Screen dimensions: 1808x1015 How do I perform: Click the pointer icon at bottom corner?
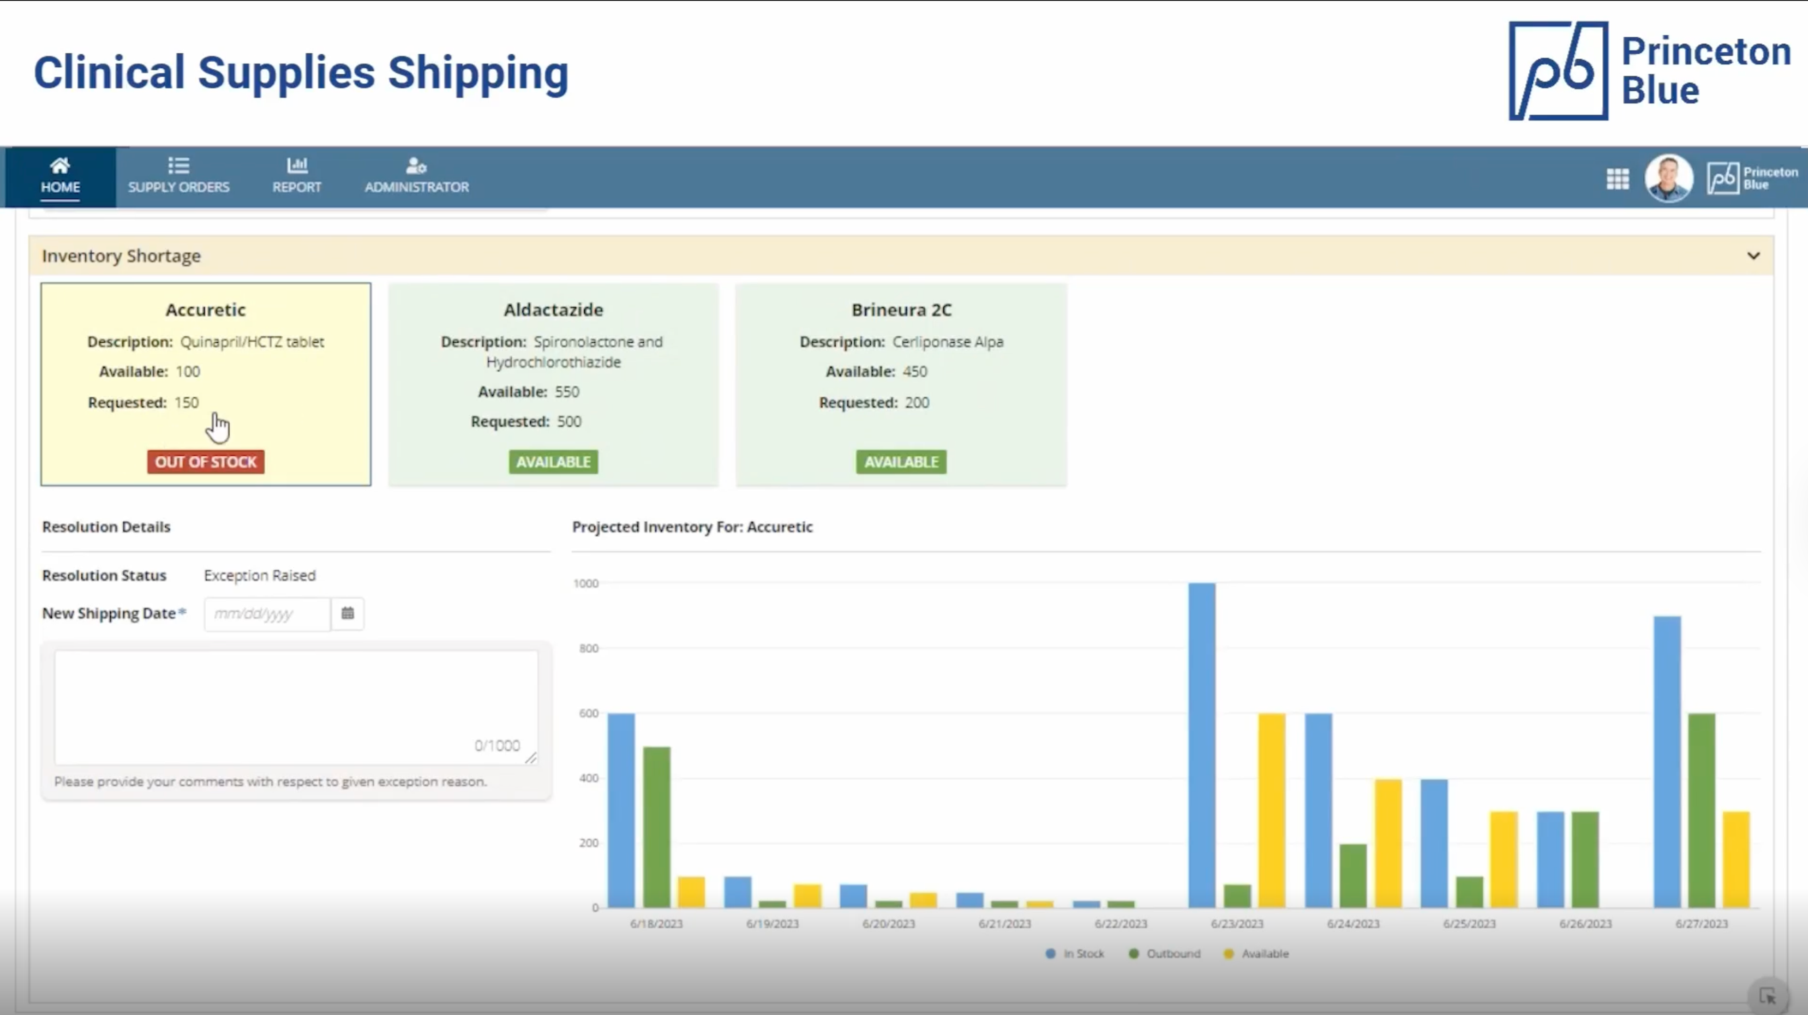click(x=1768, y=995)
